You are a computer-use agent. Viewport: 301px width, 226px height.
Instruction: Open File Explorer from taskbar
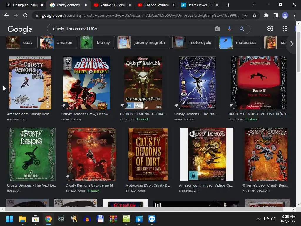click(x=22, y=219)
